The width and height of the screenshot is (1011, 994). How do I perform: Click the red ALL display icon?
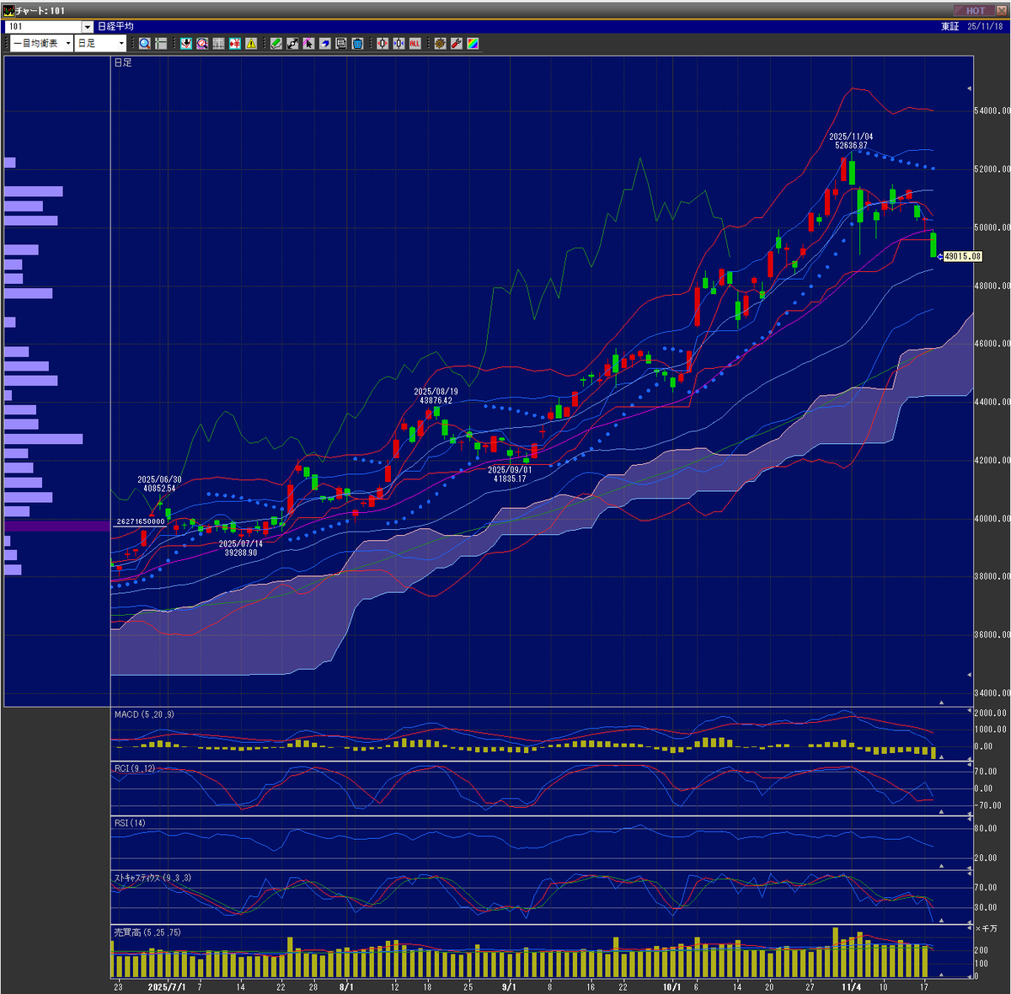(415, 43)
